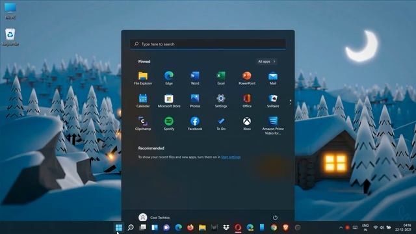Follow the Start settings link
Viewport: 416px width, 234px height.
231,157
